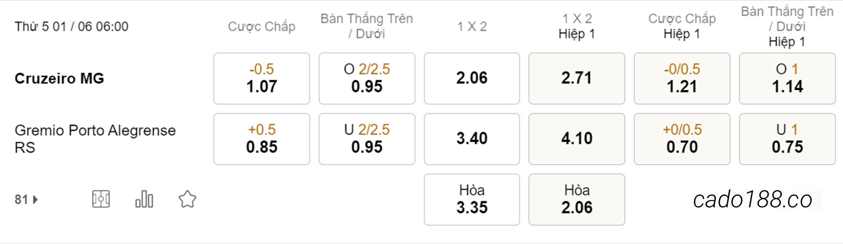Open the match field live-view icon

101,199
